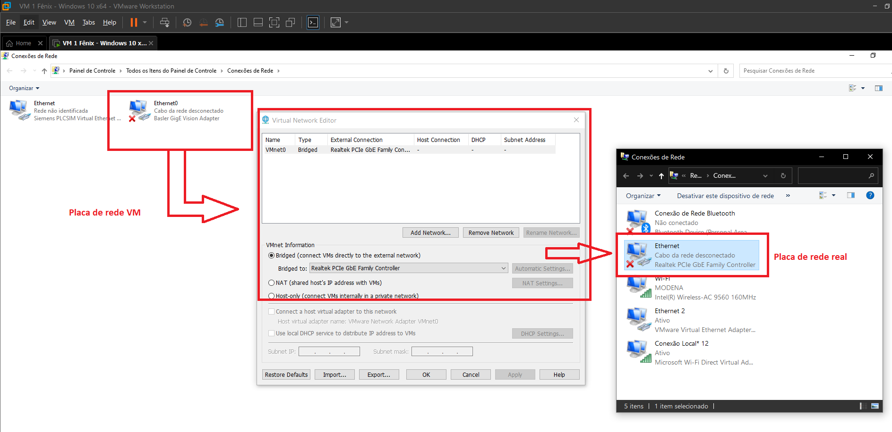Viewport: 892px width, 432px height.
Task: Close the VM 1 Fênix tab
Action: (151, 43)
